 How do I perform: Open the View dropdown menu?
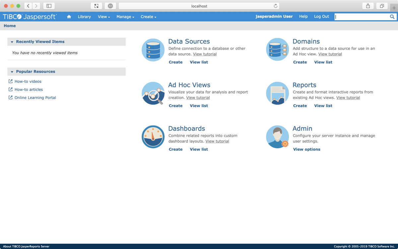coord(103,17)
